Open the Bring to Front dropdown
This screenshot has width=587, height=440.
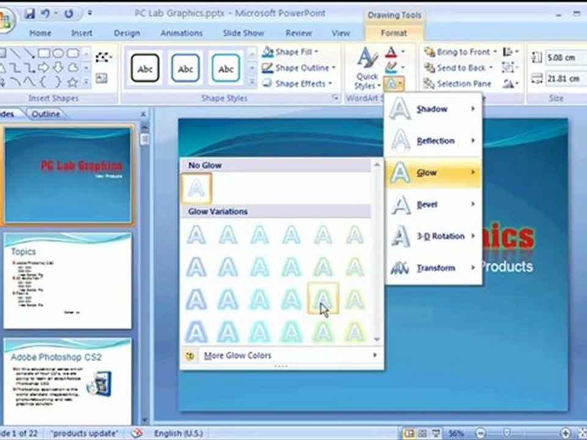point(460,51)
